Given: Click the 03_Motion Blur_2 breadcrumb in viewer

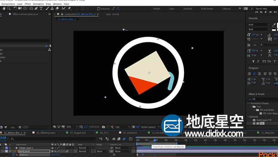Looking at the screenshot, I should click(67, 19).
